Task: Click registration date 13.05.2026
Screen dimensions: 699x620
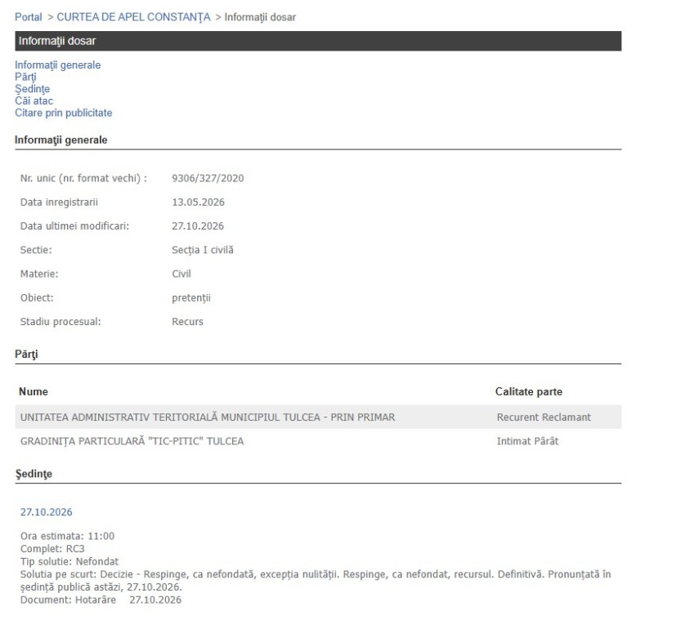Action: click(198, 203)
